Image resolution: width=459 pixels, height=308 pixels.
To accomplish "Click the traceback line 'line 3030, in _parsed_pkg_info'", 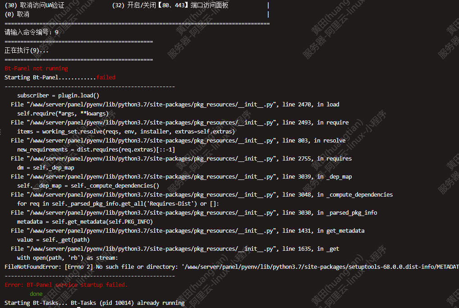I will click(194, 213).
